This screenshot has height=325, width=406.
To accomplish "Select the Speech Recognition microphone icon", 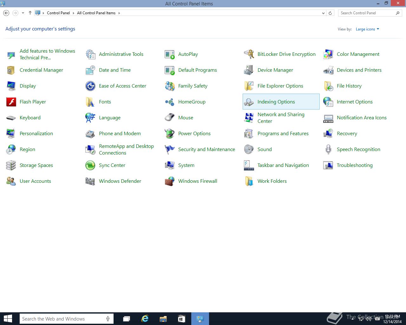I will tap(328, 149).
